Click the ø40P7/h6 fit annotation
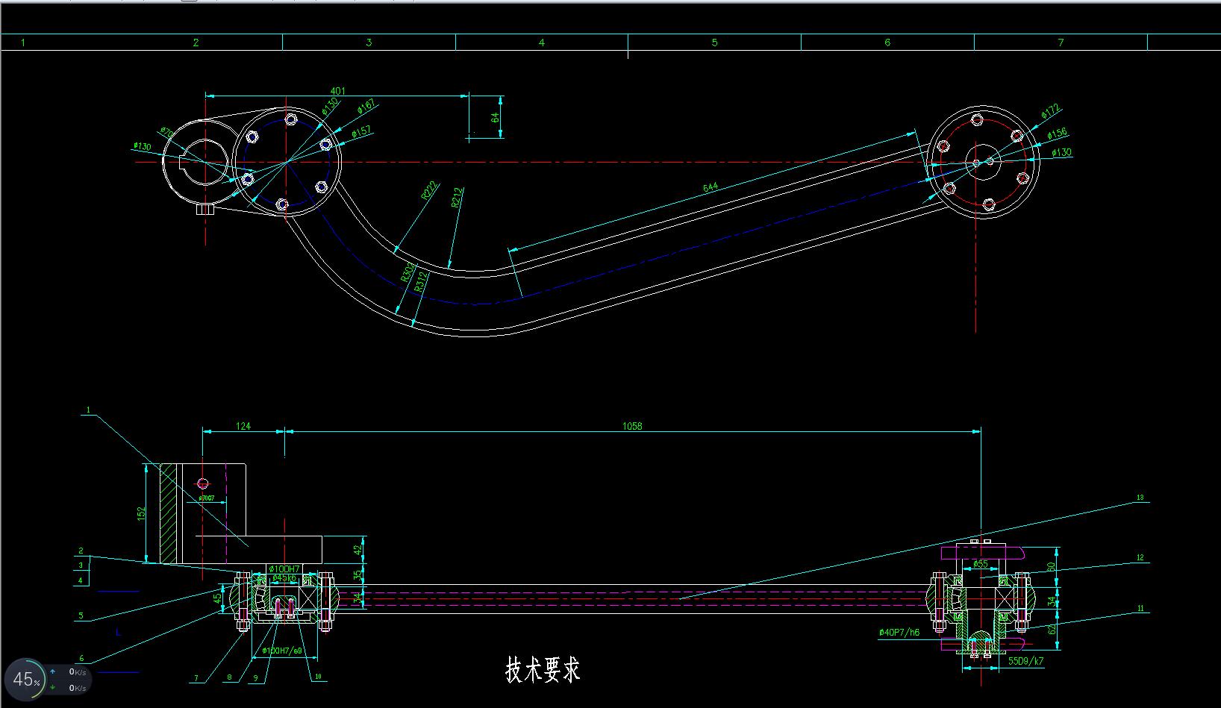Image resolution: width=1221 pixels, height=708 pixels. 899,632
